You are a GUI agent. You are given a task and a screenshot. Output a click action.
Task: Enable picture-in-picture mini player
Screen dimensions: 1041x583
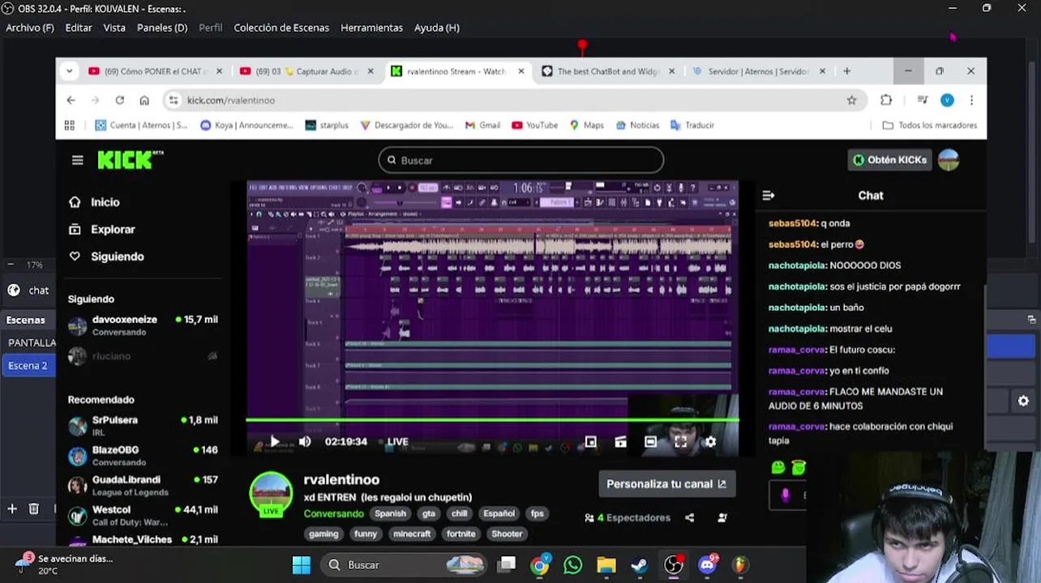coord(590,441)
